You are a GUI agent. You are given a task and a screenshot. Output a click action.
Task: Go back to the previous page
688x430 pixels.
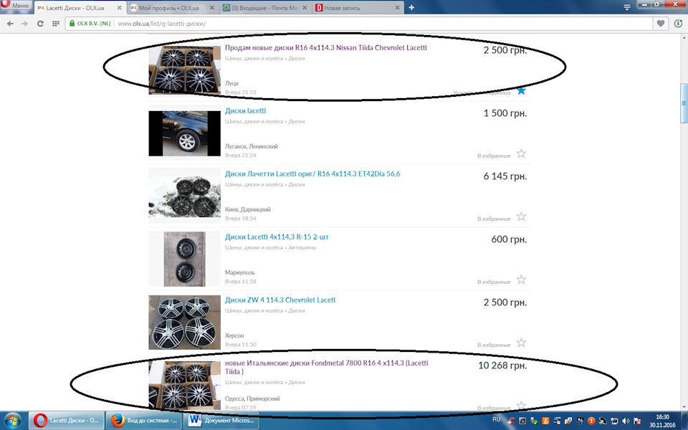coord(10,24)
